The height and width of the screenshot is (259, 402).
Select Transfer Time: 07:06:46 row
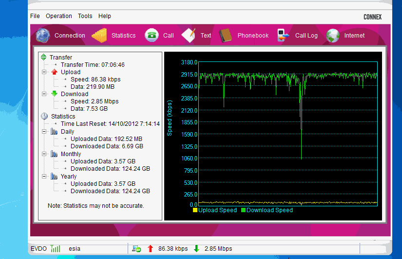93,65
